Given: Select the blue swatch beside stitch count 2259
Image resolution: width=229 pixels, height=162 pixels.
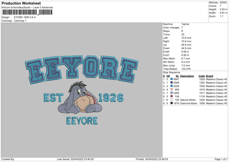Looking at the screenshot, I should click(172, 86).
